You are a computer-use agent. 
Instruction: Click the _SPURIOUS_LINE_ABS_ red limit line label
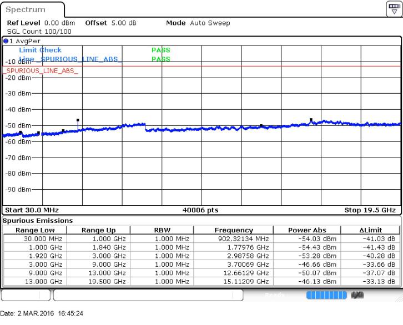coord(41,71)
